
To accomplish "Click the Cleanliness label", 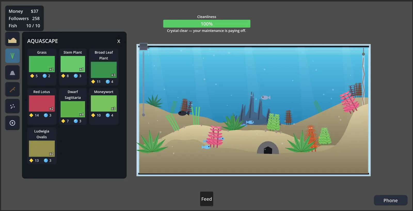I will (207, 17).
